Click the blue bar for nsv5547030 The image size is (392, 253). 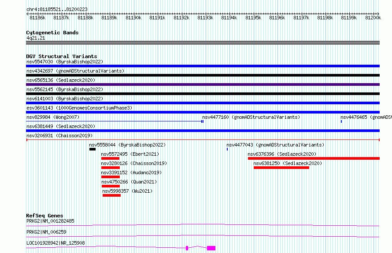(x=203, y=66)
